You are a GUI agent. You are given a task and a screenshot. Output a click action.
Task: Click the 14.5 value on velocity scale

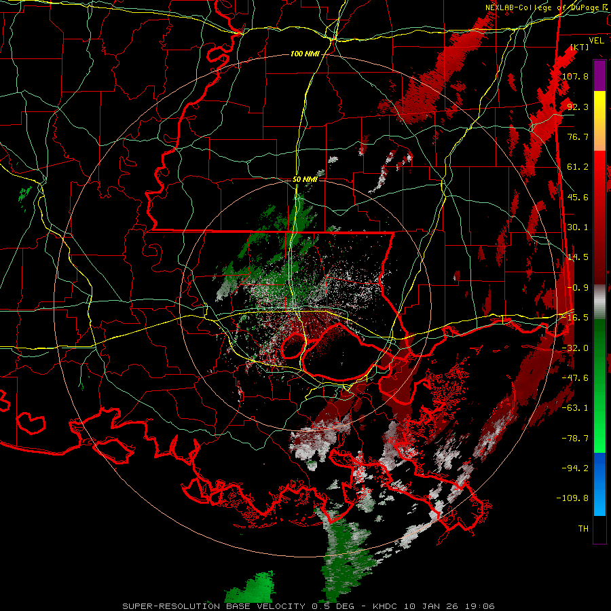[x=578, y=257]
